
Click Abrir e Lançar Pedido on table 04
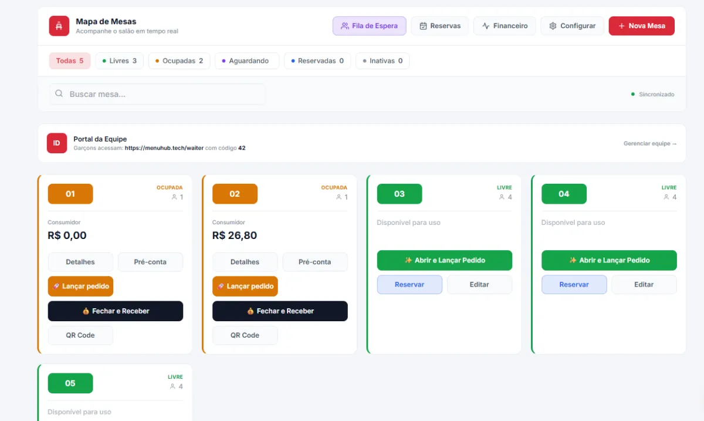(609, 260)
